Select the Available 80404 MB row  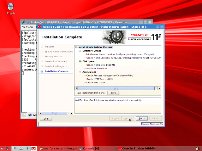click(x=97, y=69)
